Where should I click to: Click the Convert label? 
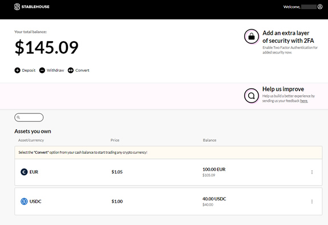click(x=82, y=71)
